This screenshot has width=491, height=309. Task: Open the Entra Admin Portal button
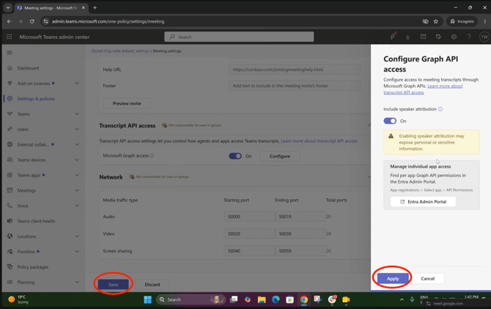[423, 201]
